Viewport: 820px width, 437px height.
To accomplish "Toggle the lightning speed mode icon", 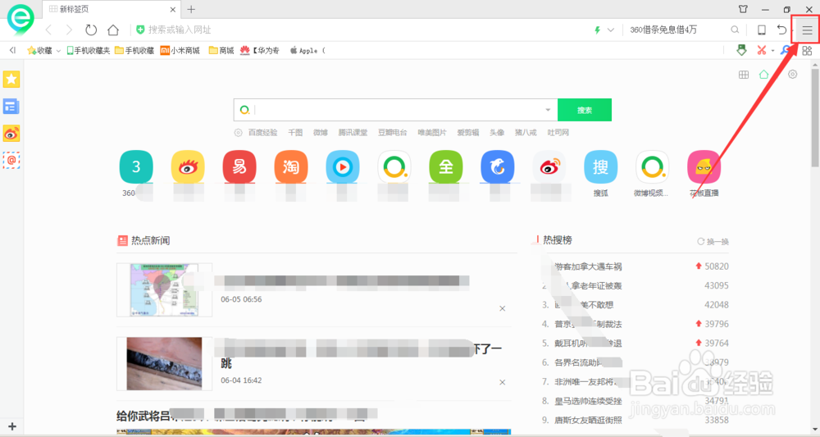I will tap(597, 30).
